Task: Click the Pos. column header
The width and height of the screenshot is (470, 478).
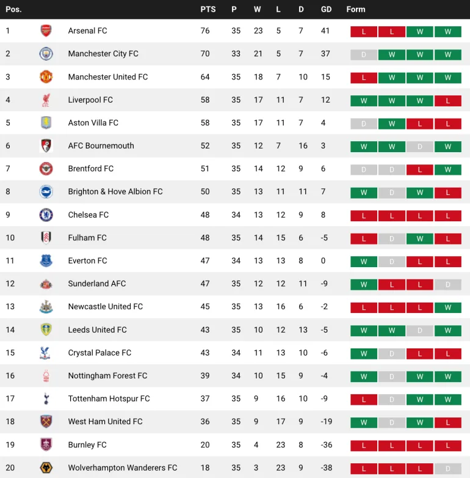Action: pyautogui.click(x=13, y=9)
